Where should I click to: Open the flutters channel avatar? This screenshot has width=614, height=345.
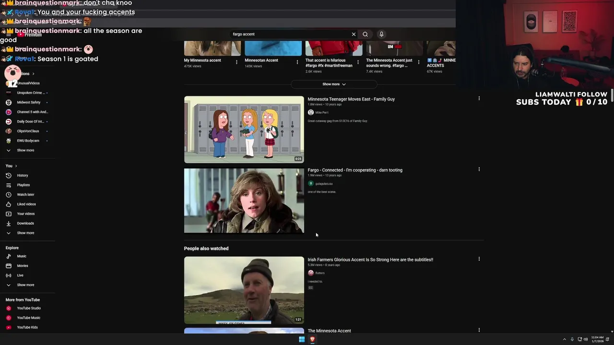[311, 273]
